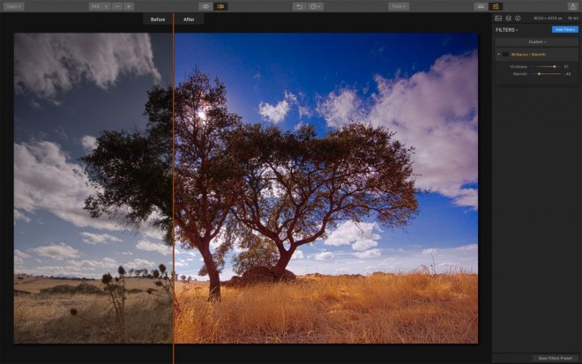The width and height of the screenshot is (582, 364).
Task: Zoom in with the plus button
Action: (129, 6)
